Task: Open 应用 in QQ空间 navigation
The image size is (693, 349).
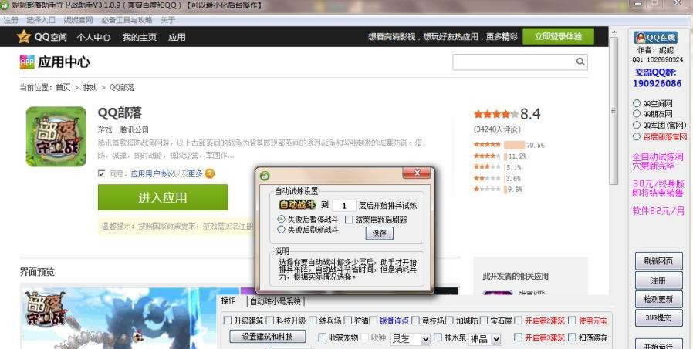Action: [177, 37]
